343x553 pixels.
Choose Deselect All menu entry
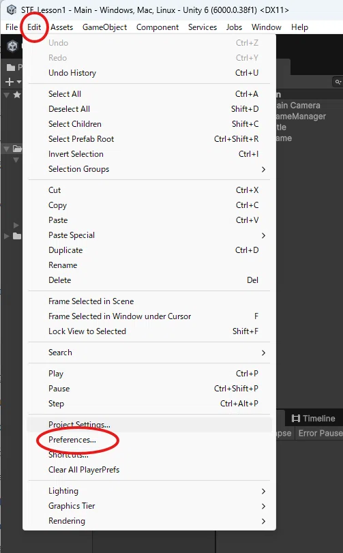[x=149, y=109]
